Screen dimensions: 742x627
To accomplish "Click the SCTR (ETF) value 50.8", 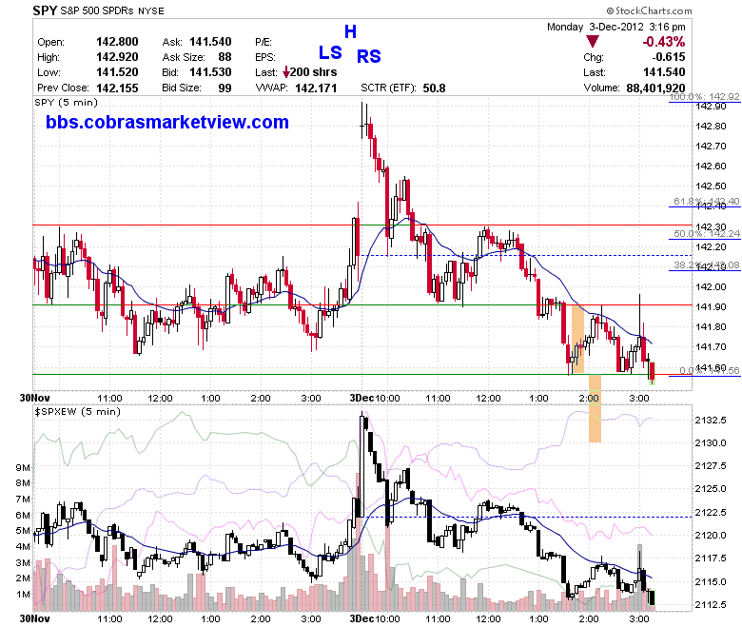I will (435, 88).
